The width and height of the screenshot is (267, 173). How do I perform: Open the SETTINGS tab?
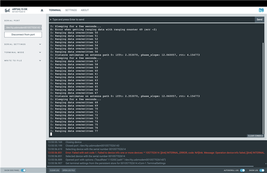(71, 10)
